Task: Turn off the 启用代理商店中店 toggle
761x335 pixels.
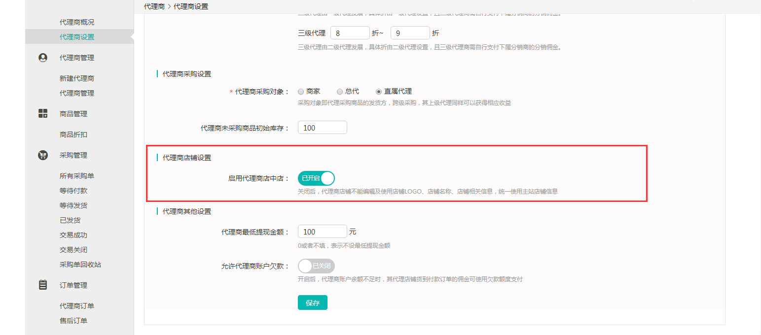Action: 316,178
